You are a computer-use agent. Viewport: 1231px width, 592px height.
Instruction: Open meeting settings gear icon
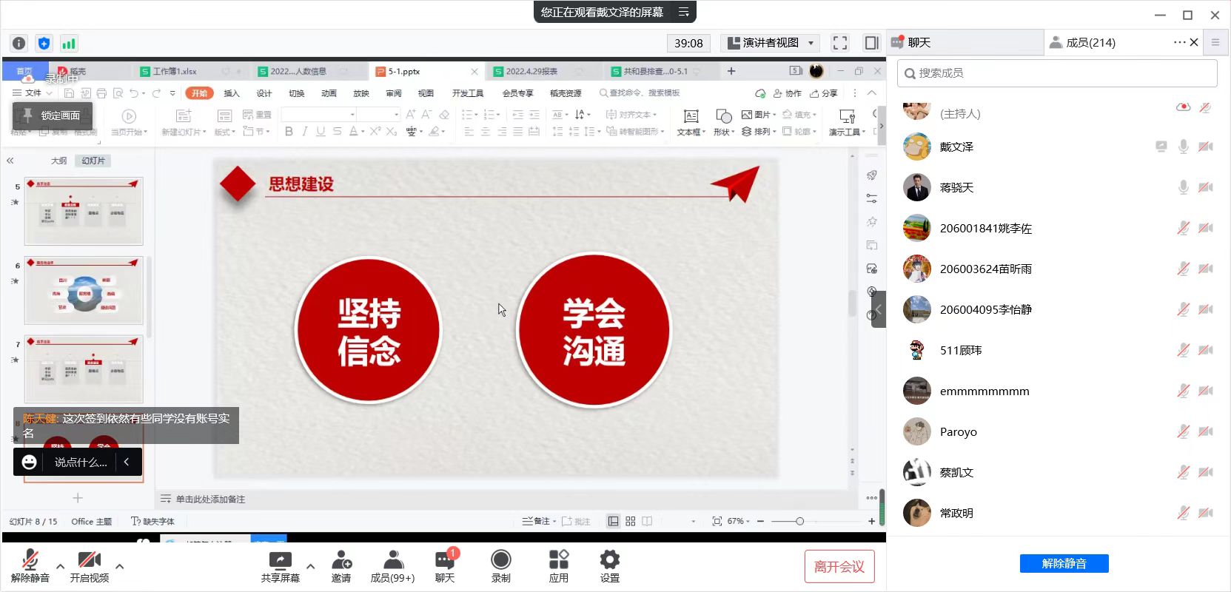point(610,560)
